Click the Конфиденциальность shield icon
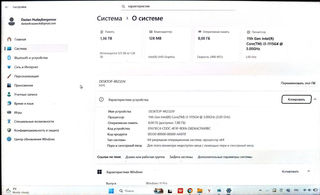 (9, 130)
